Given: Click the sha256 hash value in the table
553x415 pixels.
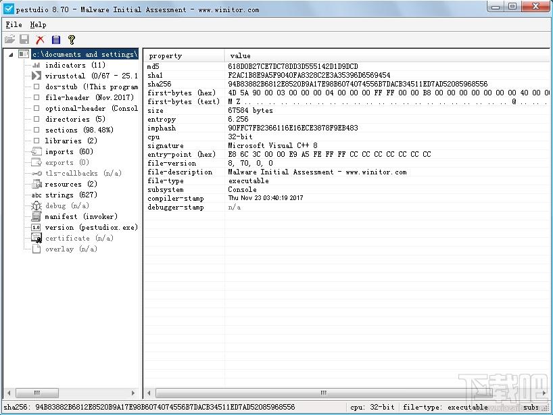Looking at the screenshot, I should pos(358,84).
